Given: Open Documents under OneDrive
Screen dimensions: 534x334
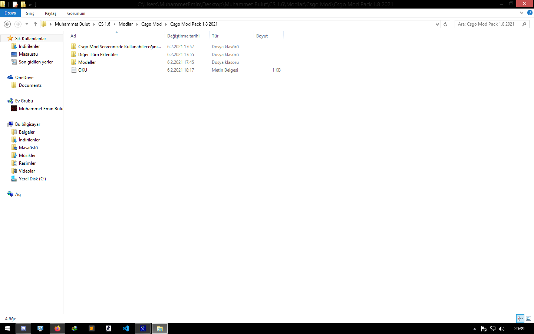Looking at the screenshot, I should [30, 85].
